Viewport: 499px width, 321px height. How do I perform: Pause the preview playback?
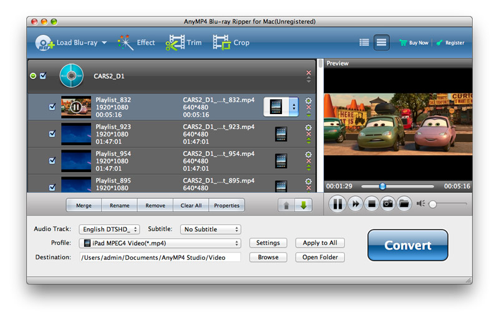coord(337,204)
